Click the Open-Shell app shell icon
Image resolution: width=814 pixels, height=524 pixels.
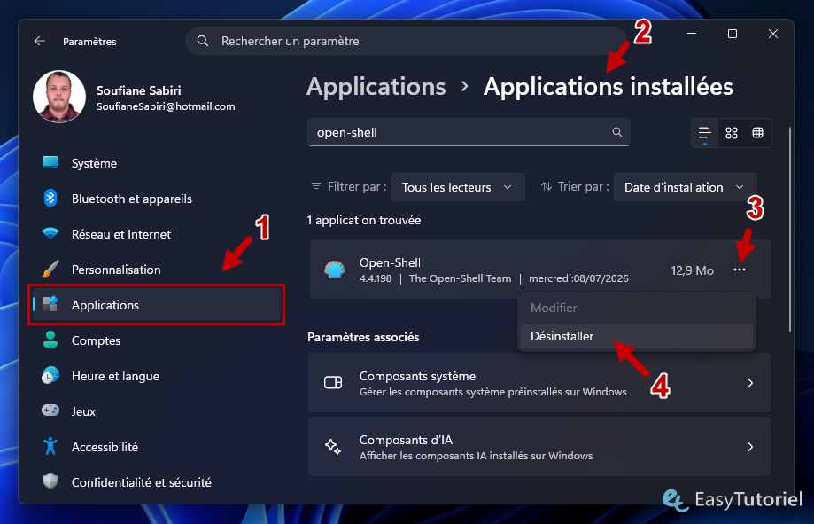point(335,270)
